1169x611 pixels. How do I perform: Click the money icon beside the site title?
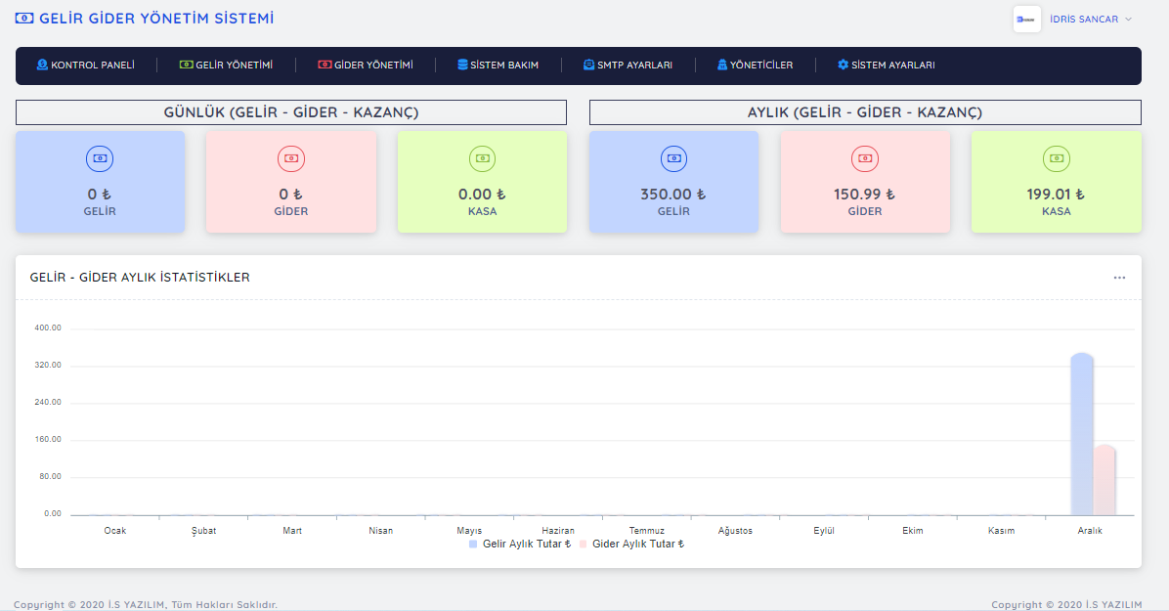(24, 19)
